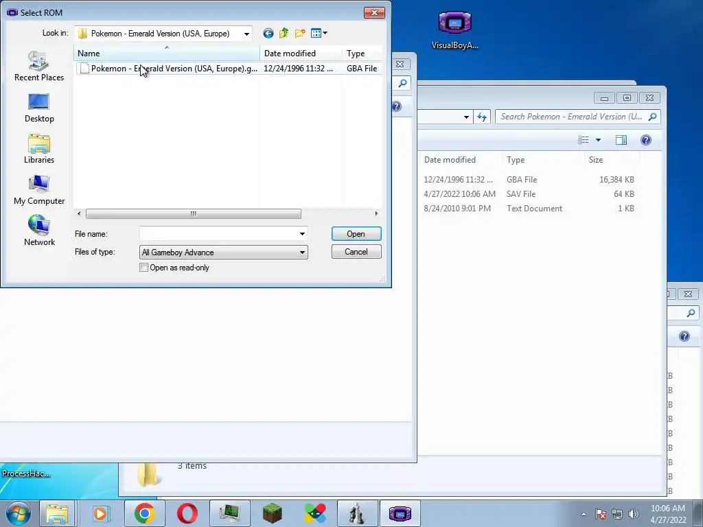Close the Select ROM dialog

tap(374, 12)
